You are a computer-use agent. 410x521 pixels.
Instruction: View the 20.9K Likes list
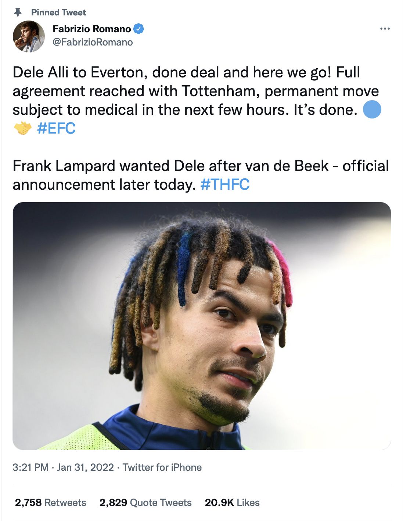(x=232, y=502)
